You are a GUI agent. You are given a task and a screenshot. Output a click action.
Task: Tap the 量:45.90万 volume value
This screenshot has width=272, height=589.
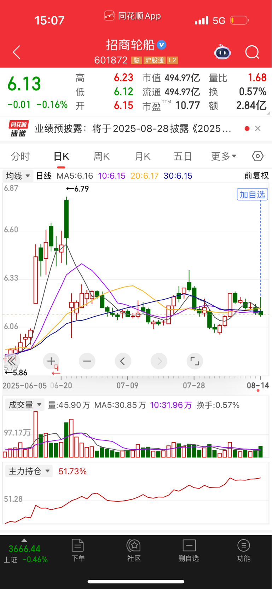(69, 405)
